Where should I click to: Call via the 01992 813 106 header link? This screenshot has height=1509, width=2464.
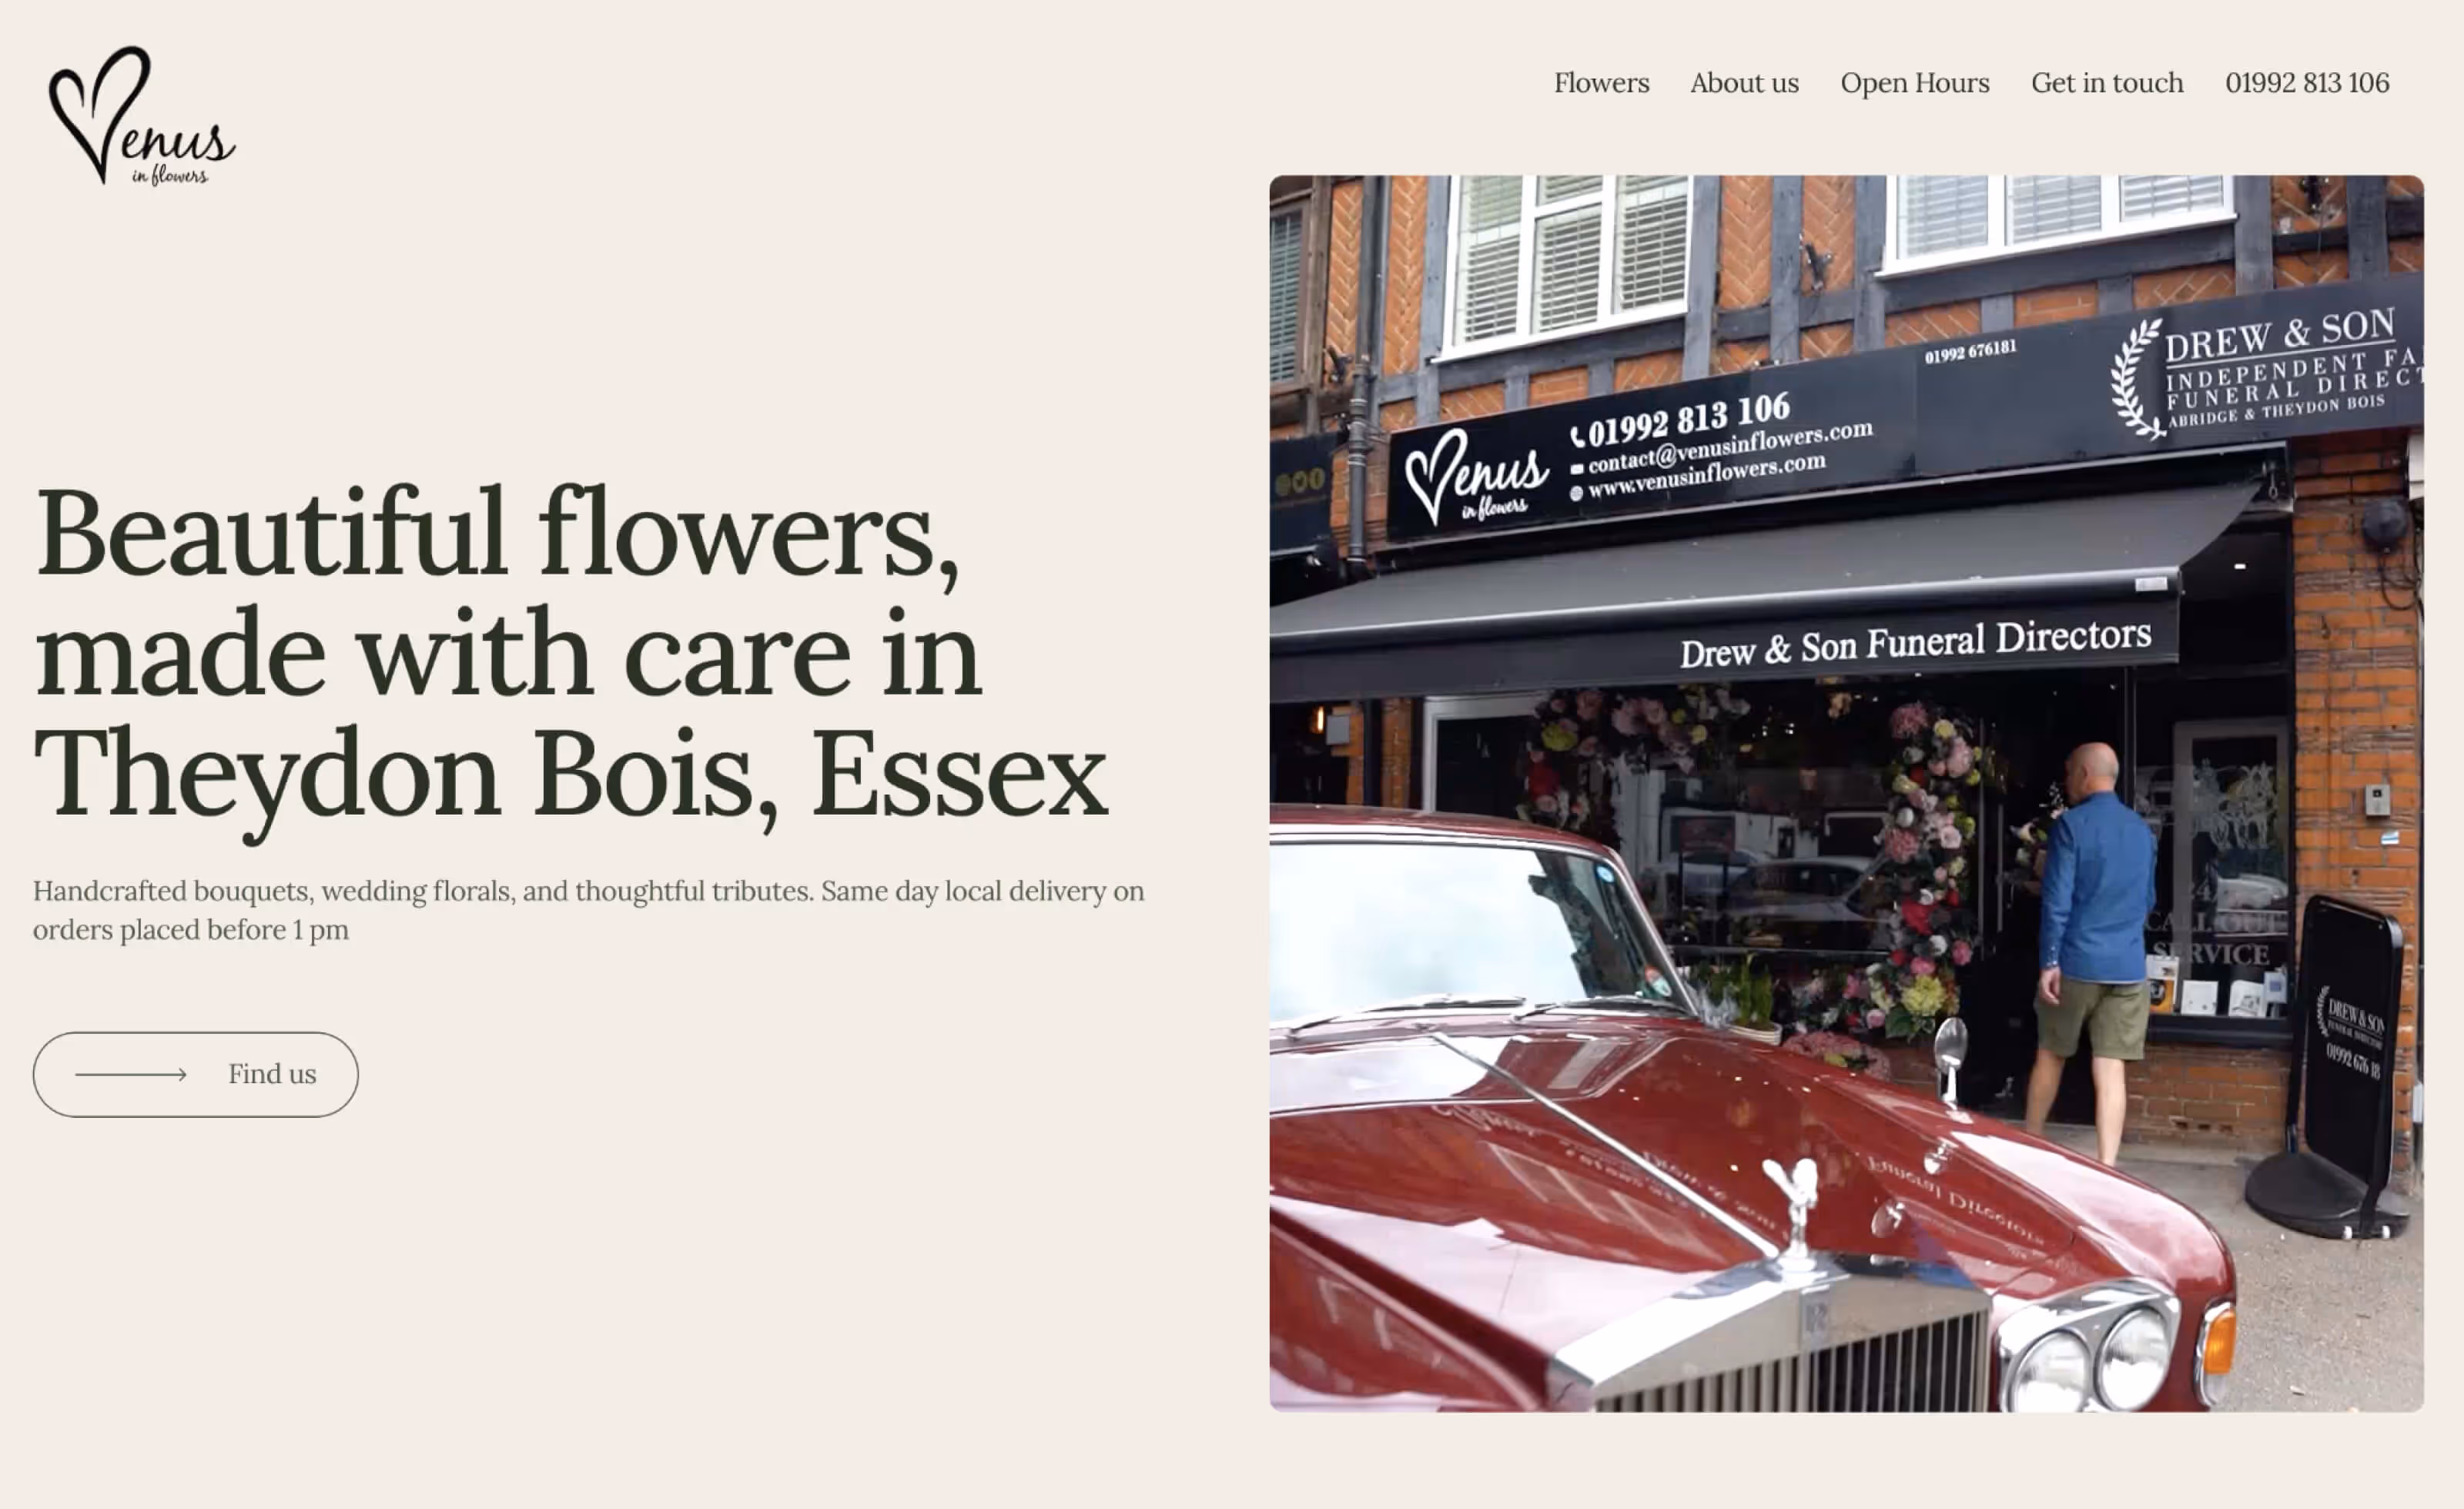coord(2306,83)
